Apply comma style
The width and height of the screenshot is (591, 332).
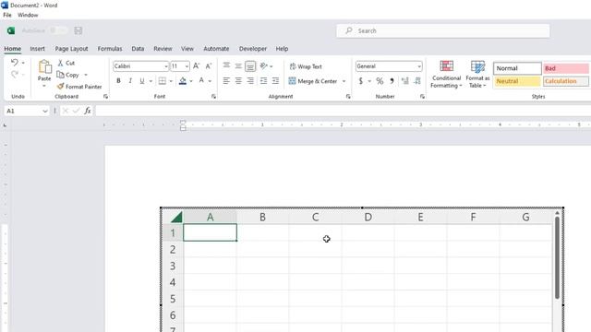tap(392, 80)
